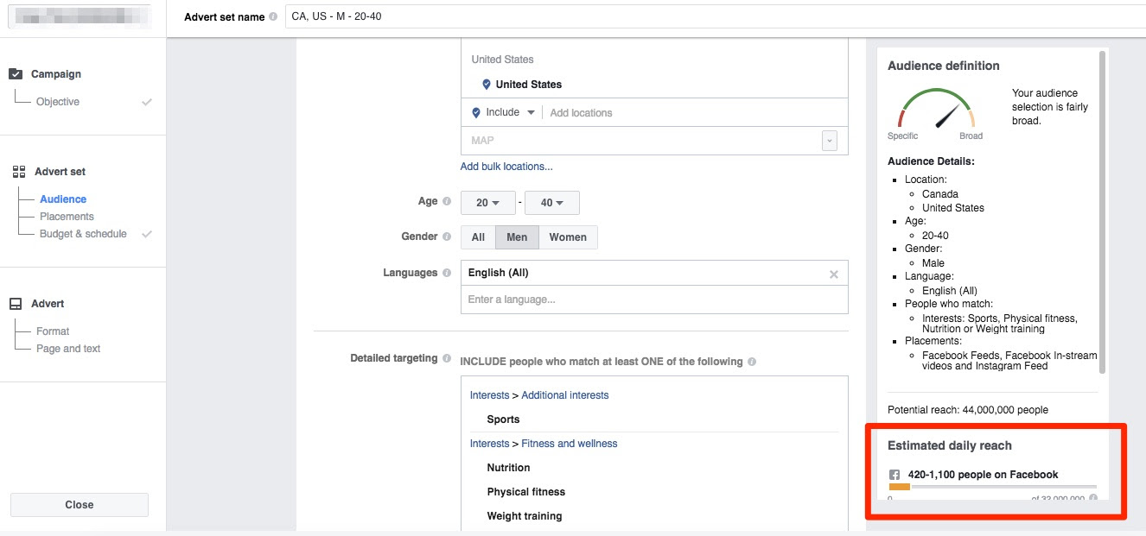Select the Women gender option
This screenshot has width=1146, height=536.
(x=568, y=237)
